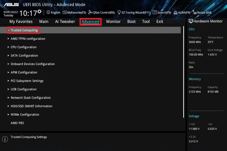Launch EZ Tuning Wizard lightbulb icon
Viewport: 227px width, 151px height.
pos(119,12)
